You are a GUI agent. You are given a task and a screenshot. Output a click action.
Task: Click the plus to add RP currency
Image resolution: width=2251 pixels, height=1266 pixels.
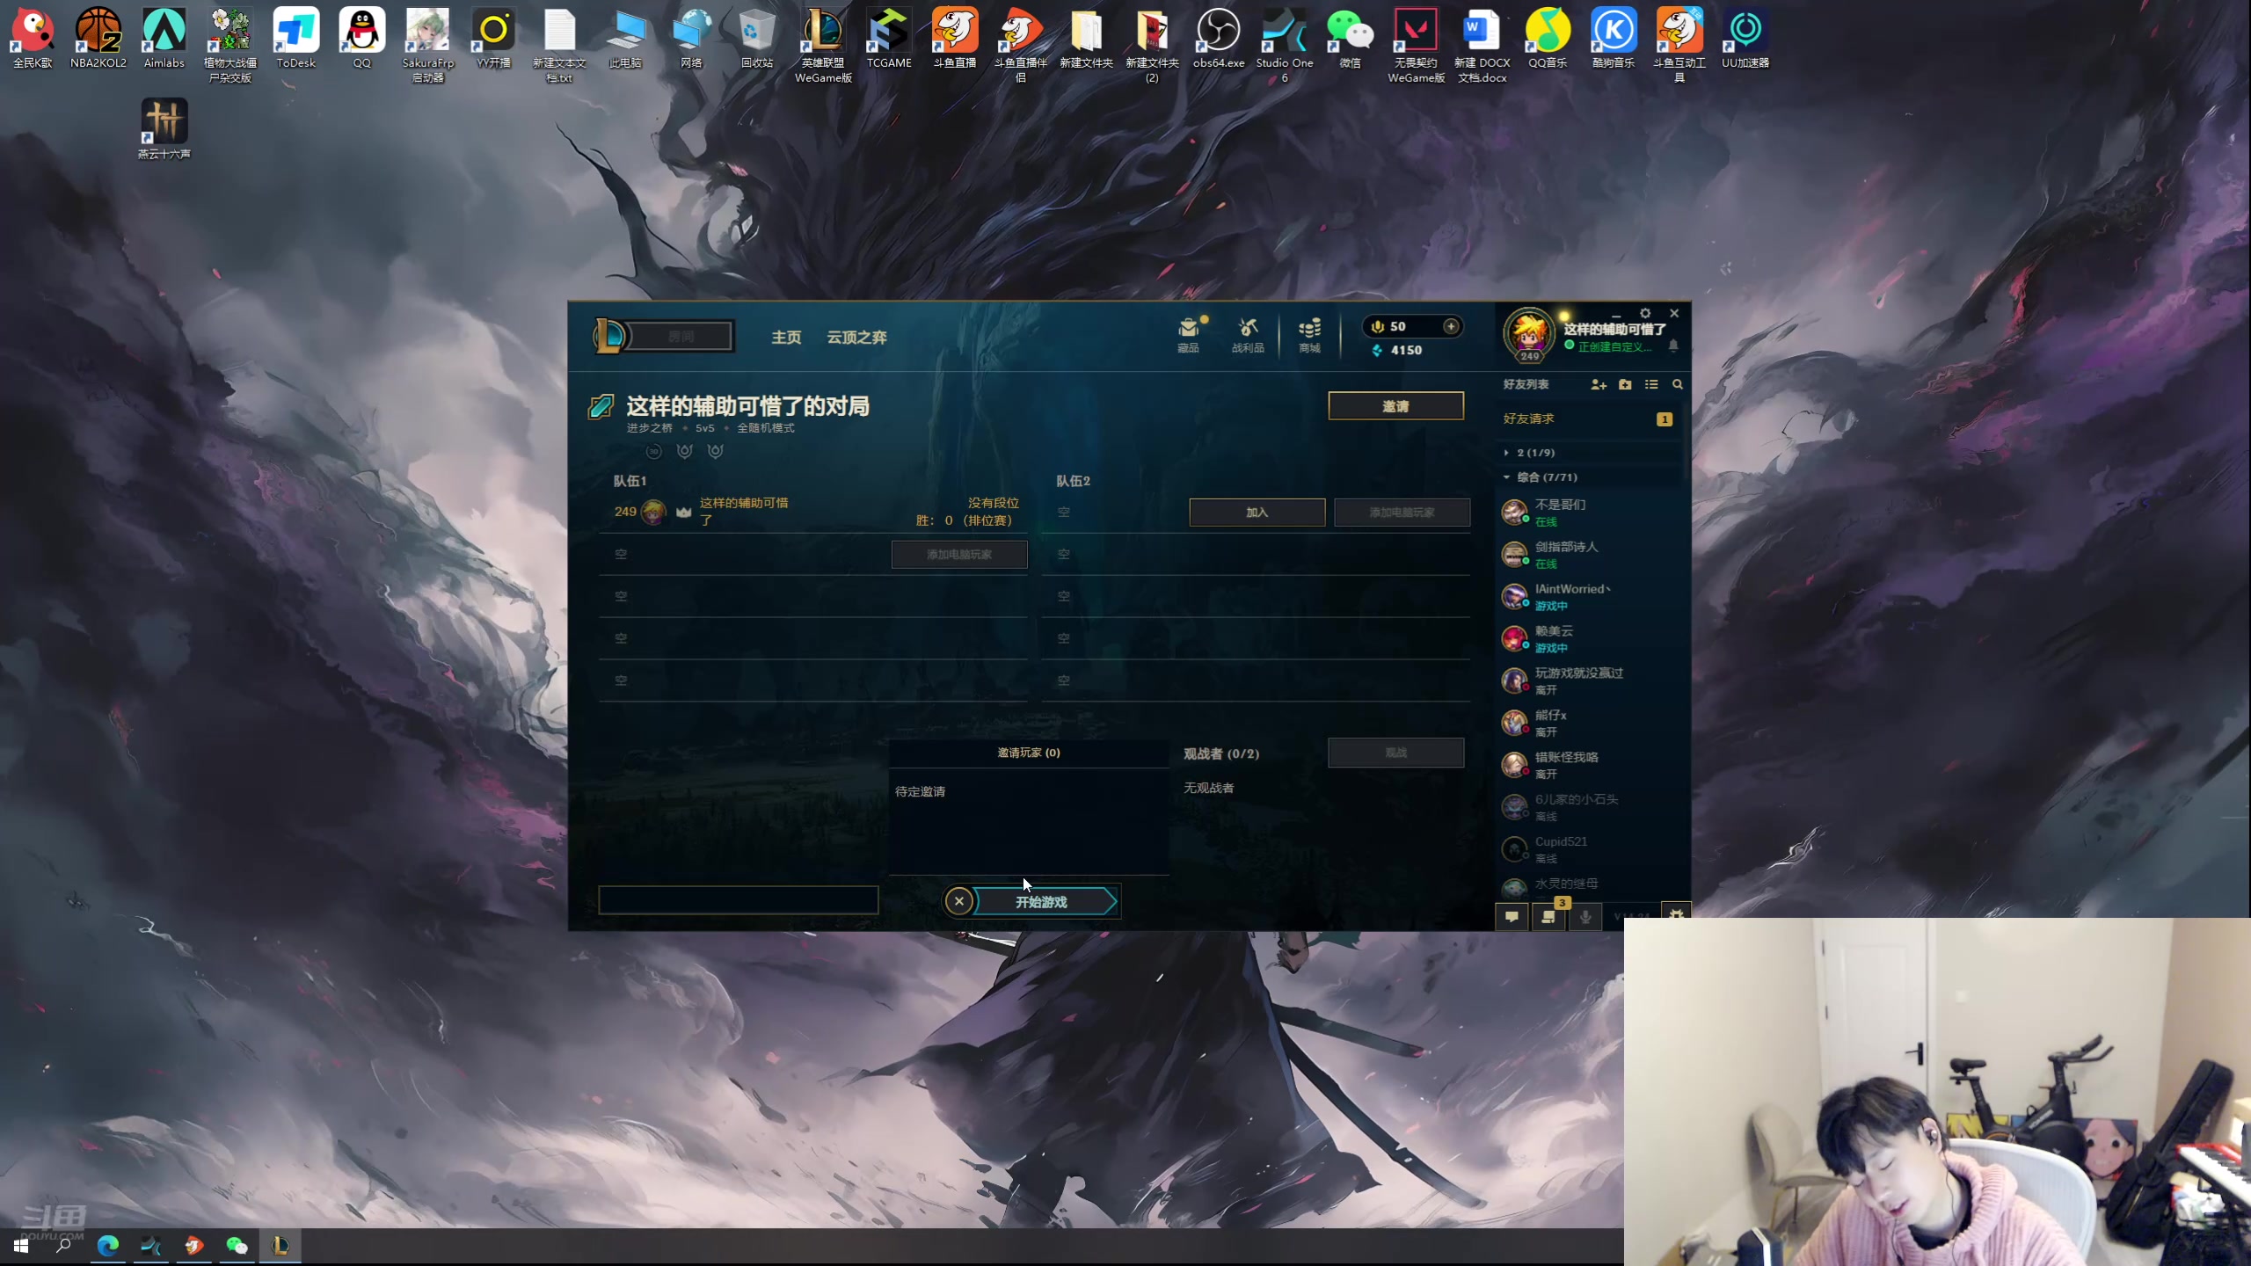1451,326
